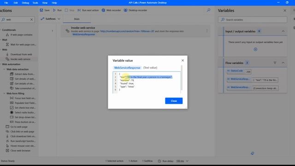The height and width of the screenshot is (166, 295).
Task: Close the Variable value dialog with X
Action: pyautogui.click(x=183, y=60)
